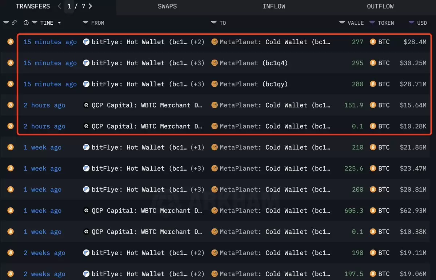Screen dimensions: 436x280
Task: Switch to the OUTFLOW tab
Action: tap(380, 6)
